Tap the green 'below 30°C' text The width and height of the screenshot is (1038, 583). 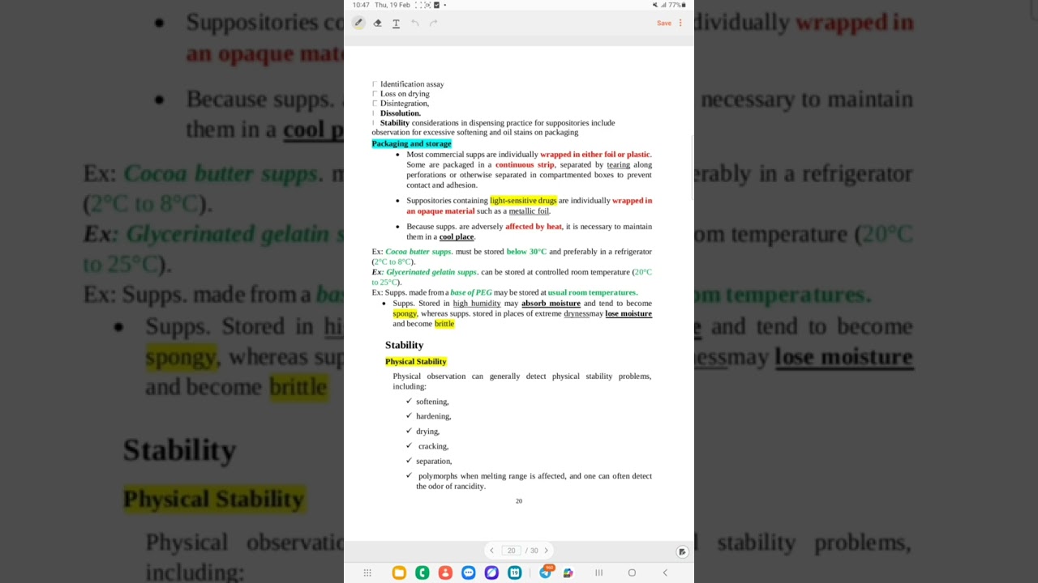526,252
